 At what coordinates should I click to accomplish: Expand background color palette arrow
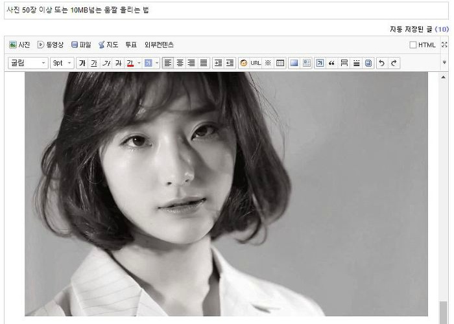[157, 63]
